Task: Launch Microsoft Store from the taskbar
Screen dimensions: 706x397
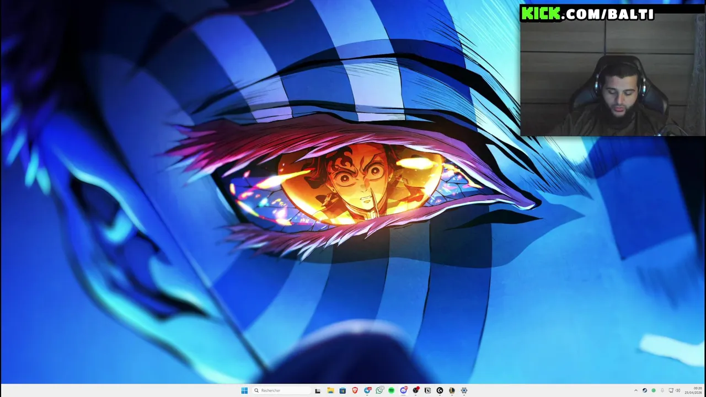Action: click(343, 390)
